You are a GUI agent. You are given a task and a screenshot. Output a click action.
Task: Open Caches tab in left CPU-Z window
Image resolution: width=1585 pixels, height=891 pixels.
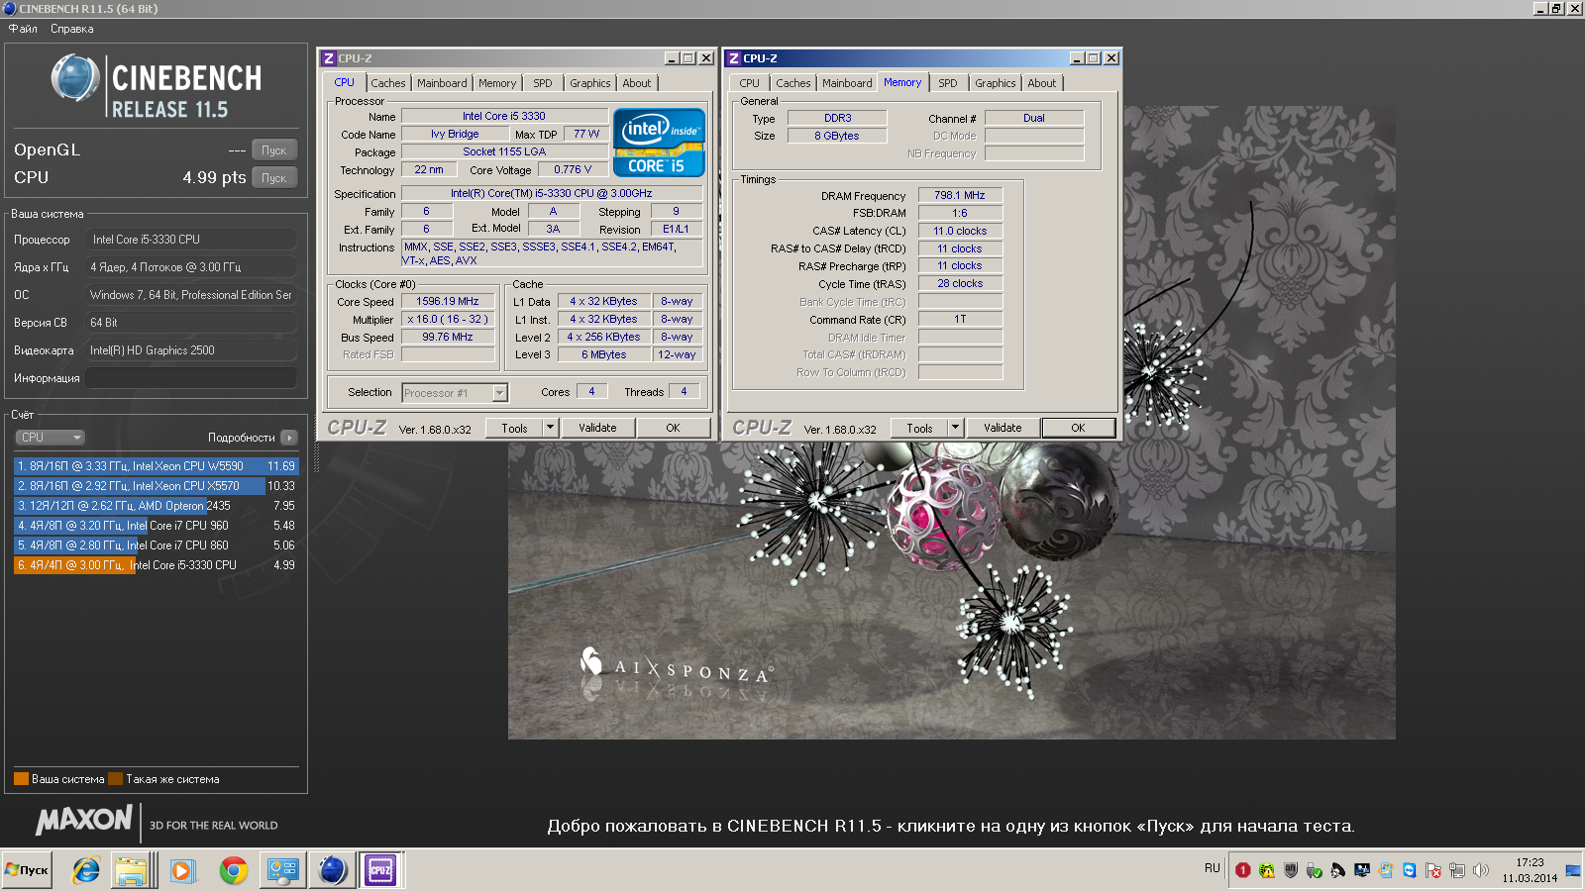click(x=388, y=83)
